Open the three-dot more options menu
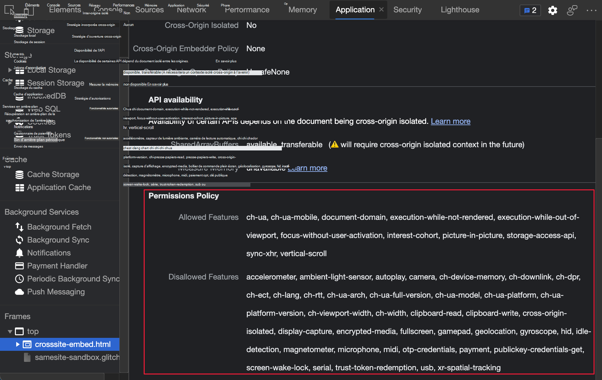Image resolution: width=602 pixels, height=380 pixels. tap(592, 10)
